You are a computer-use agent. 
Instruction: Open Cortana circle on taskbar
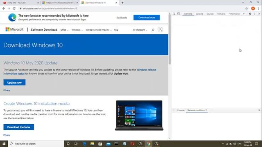click(68, 144)
